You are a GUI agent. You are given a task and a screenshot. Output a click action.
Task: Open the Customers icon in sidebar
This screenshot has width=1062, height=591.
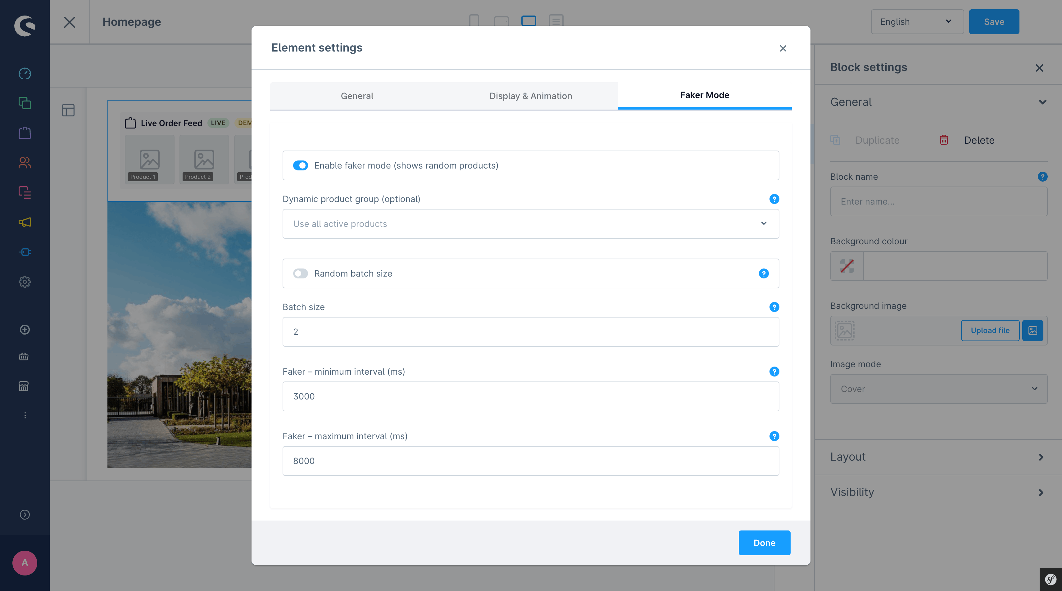coord(25,163)
